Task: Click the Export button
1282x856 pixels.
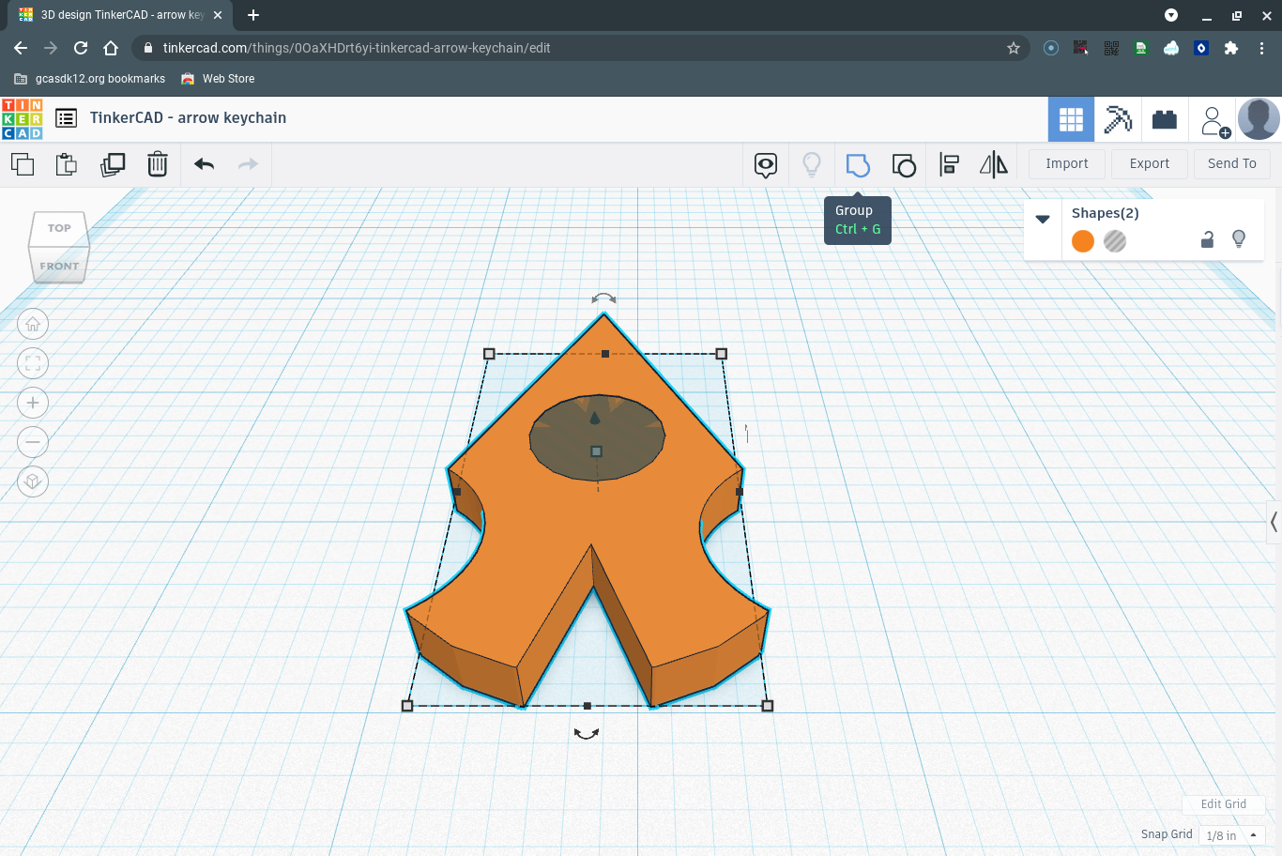Action: coord(1149,163)
